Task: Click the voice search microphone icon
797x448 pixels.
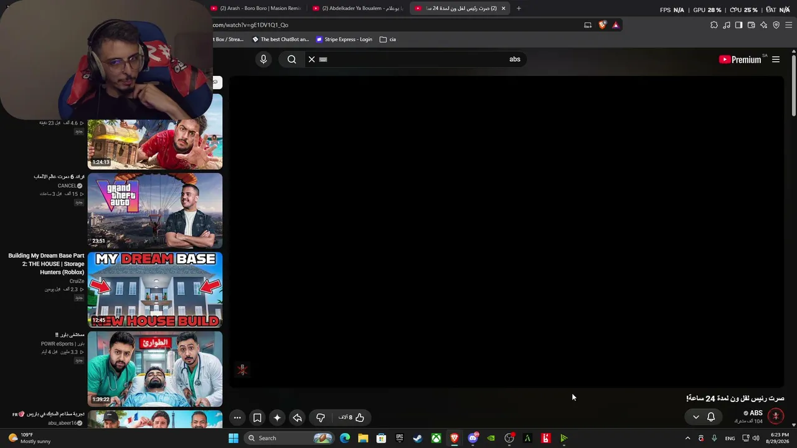Action: [263, 59]
